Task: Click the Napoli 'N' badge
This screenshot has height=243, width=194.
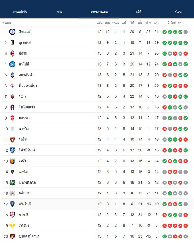Action: 12,64
